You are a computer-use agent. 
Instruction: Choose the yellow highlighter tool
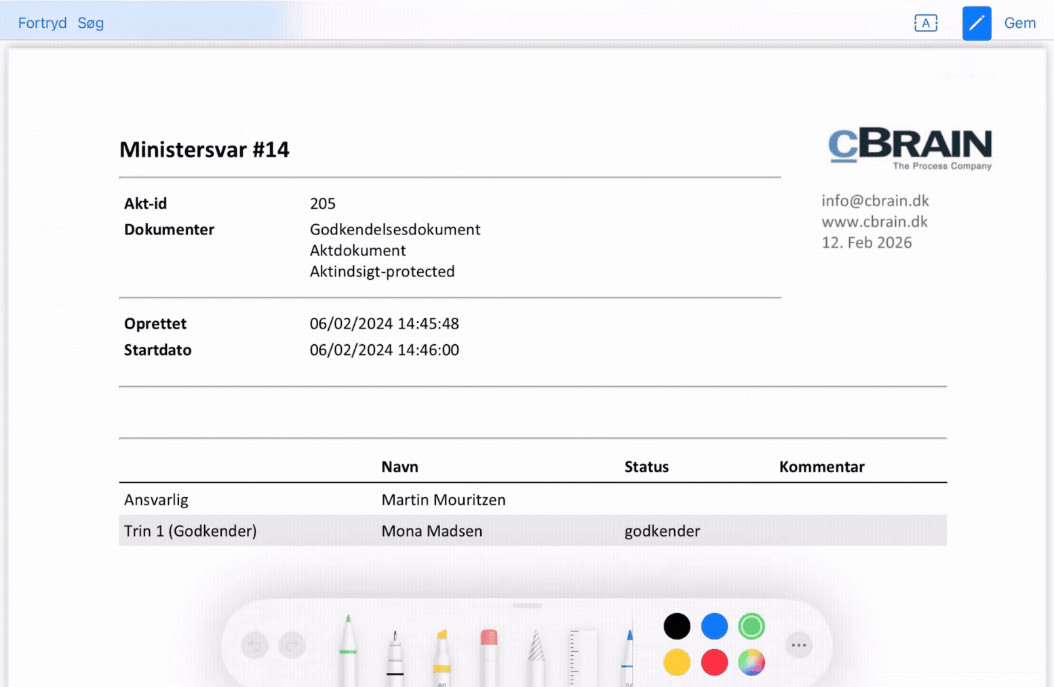tap(442, 656)
